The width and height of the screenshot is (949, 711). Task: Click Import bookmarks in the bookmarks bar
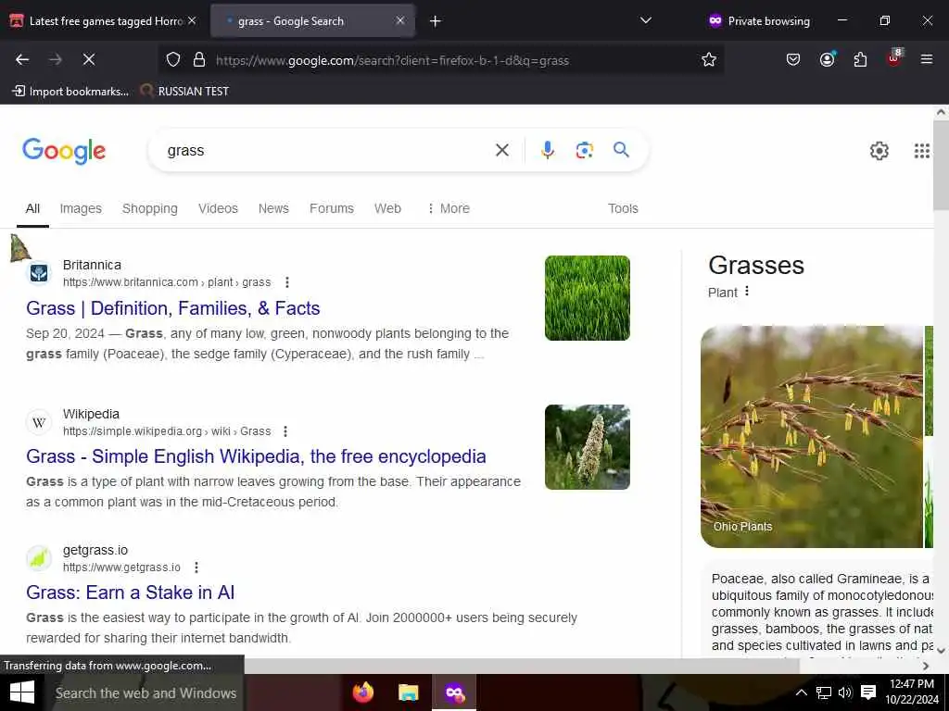[70, 92]
